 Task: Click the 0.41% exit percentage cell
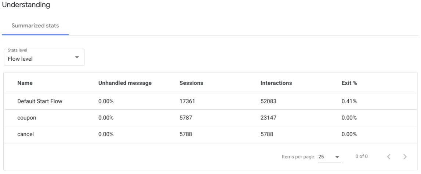349,102
